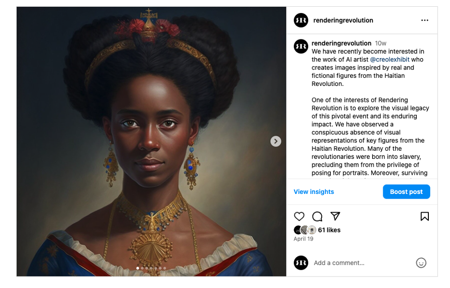This screenshot has width=450, height=288.
Task: Click the header renderingrevolution profile avatar
Action: (x=301, y=20)
